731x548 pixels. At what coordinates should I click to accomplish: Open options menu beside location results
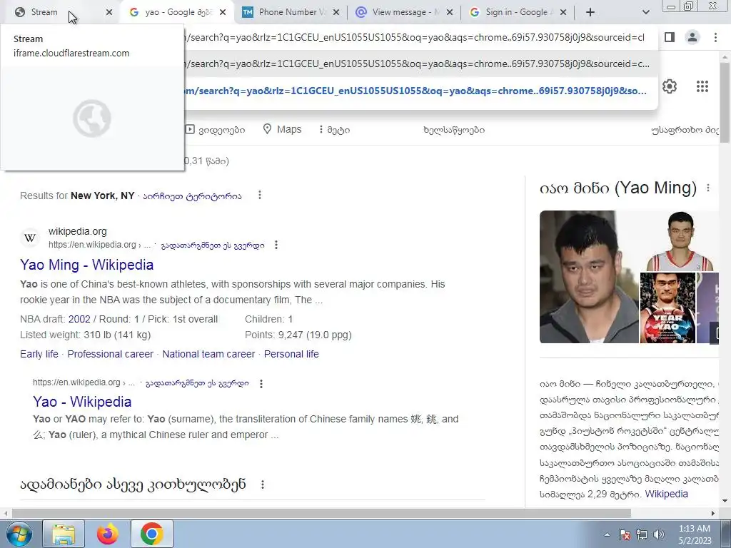(x=260, y=196)
